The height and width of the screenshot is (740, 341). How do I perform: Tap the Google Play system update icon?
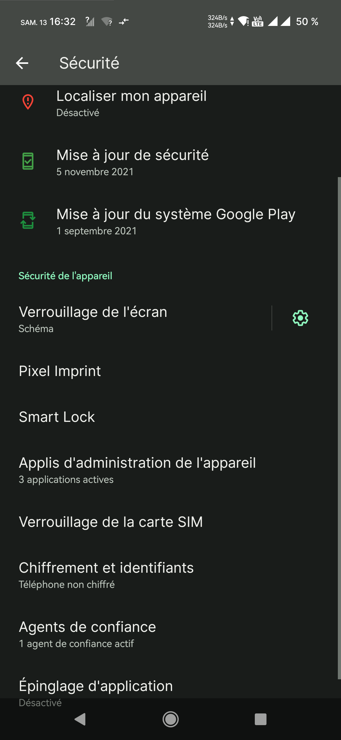coord(28,220)
